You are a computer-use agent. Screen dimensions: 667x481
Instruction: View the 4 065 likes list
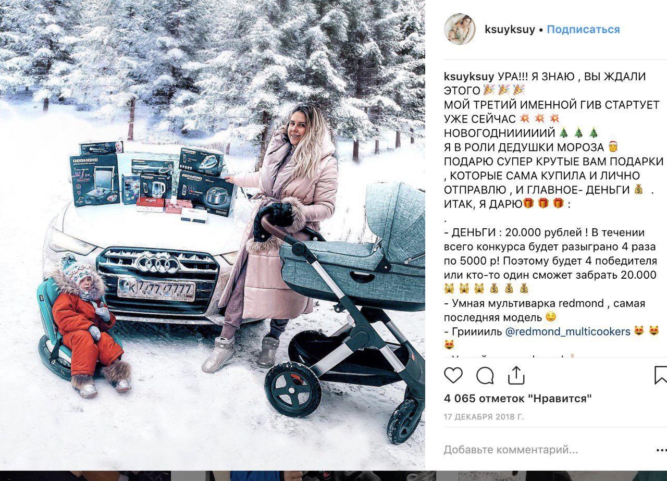[x=518, y=399]
